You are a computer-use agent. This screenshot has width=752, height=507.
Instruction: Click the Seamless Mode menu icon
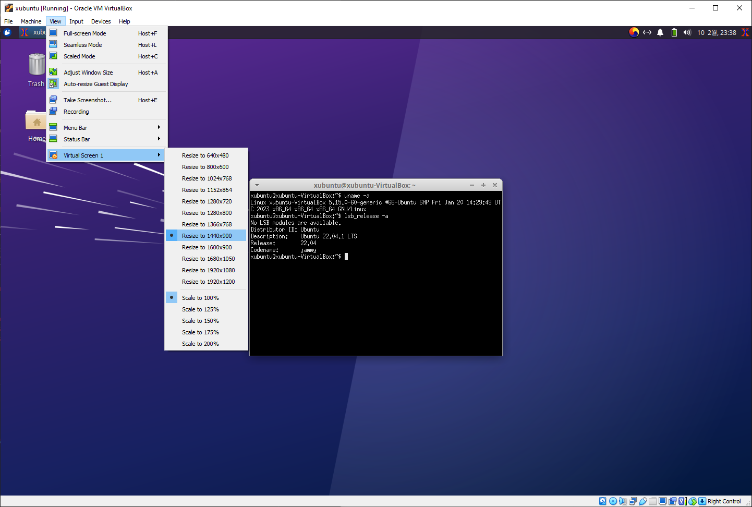(x=53, y=44)
